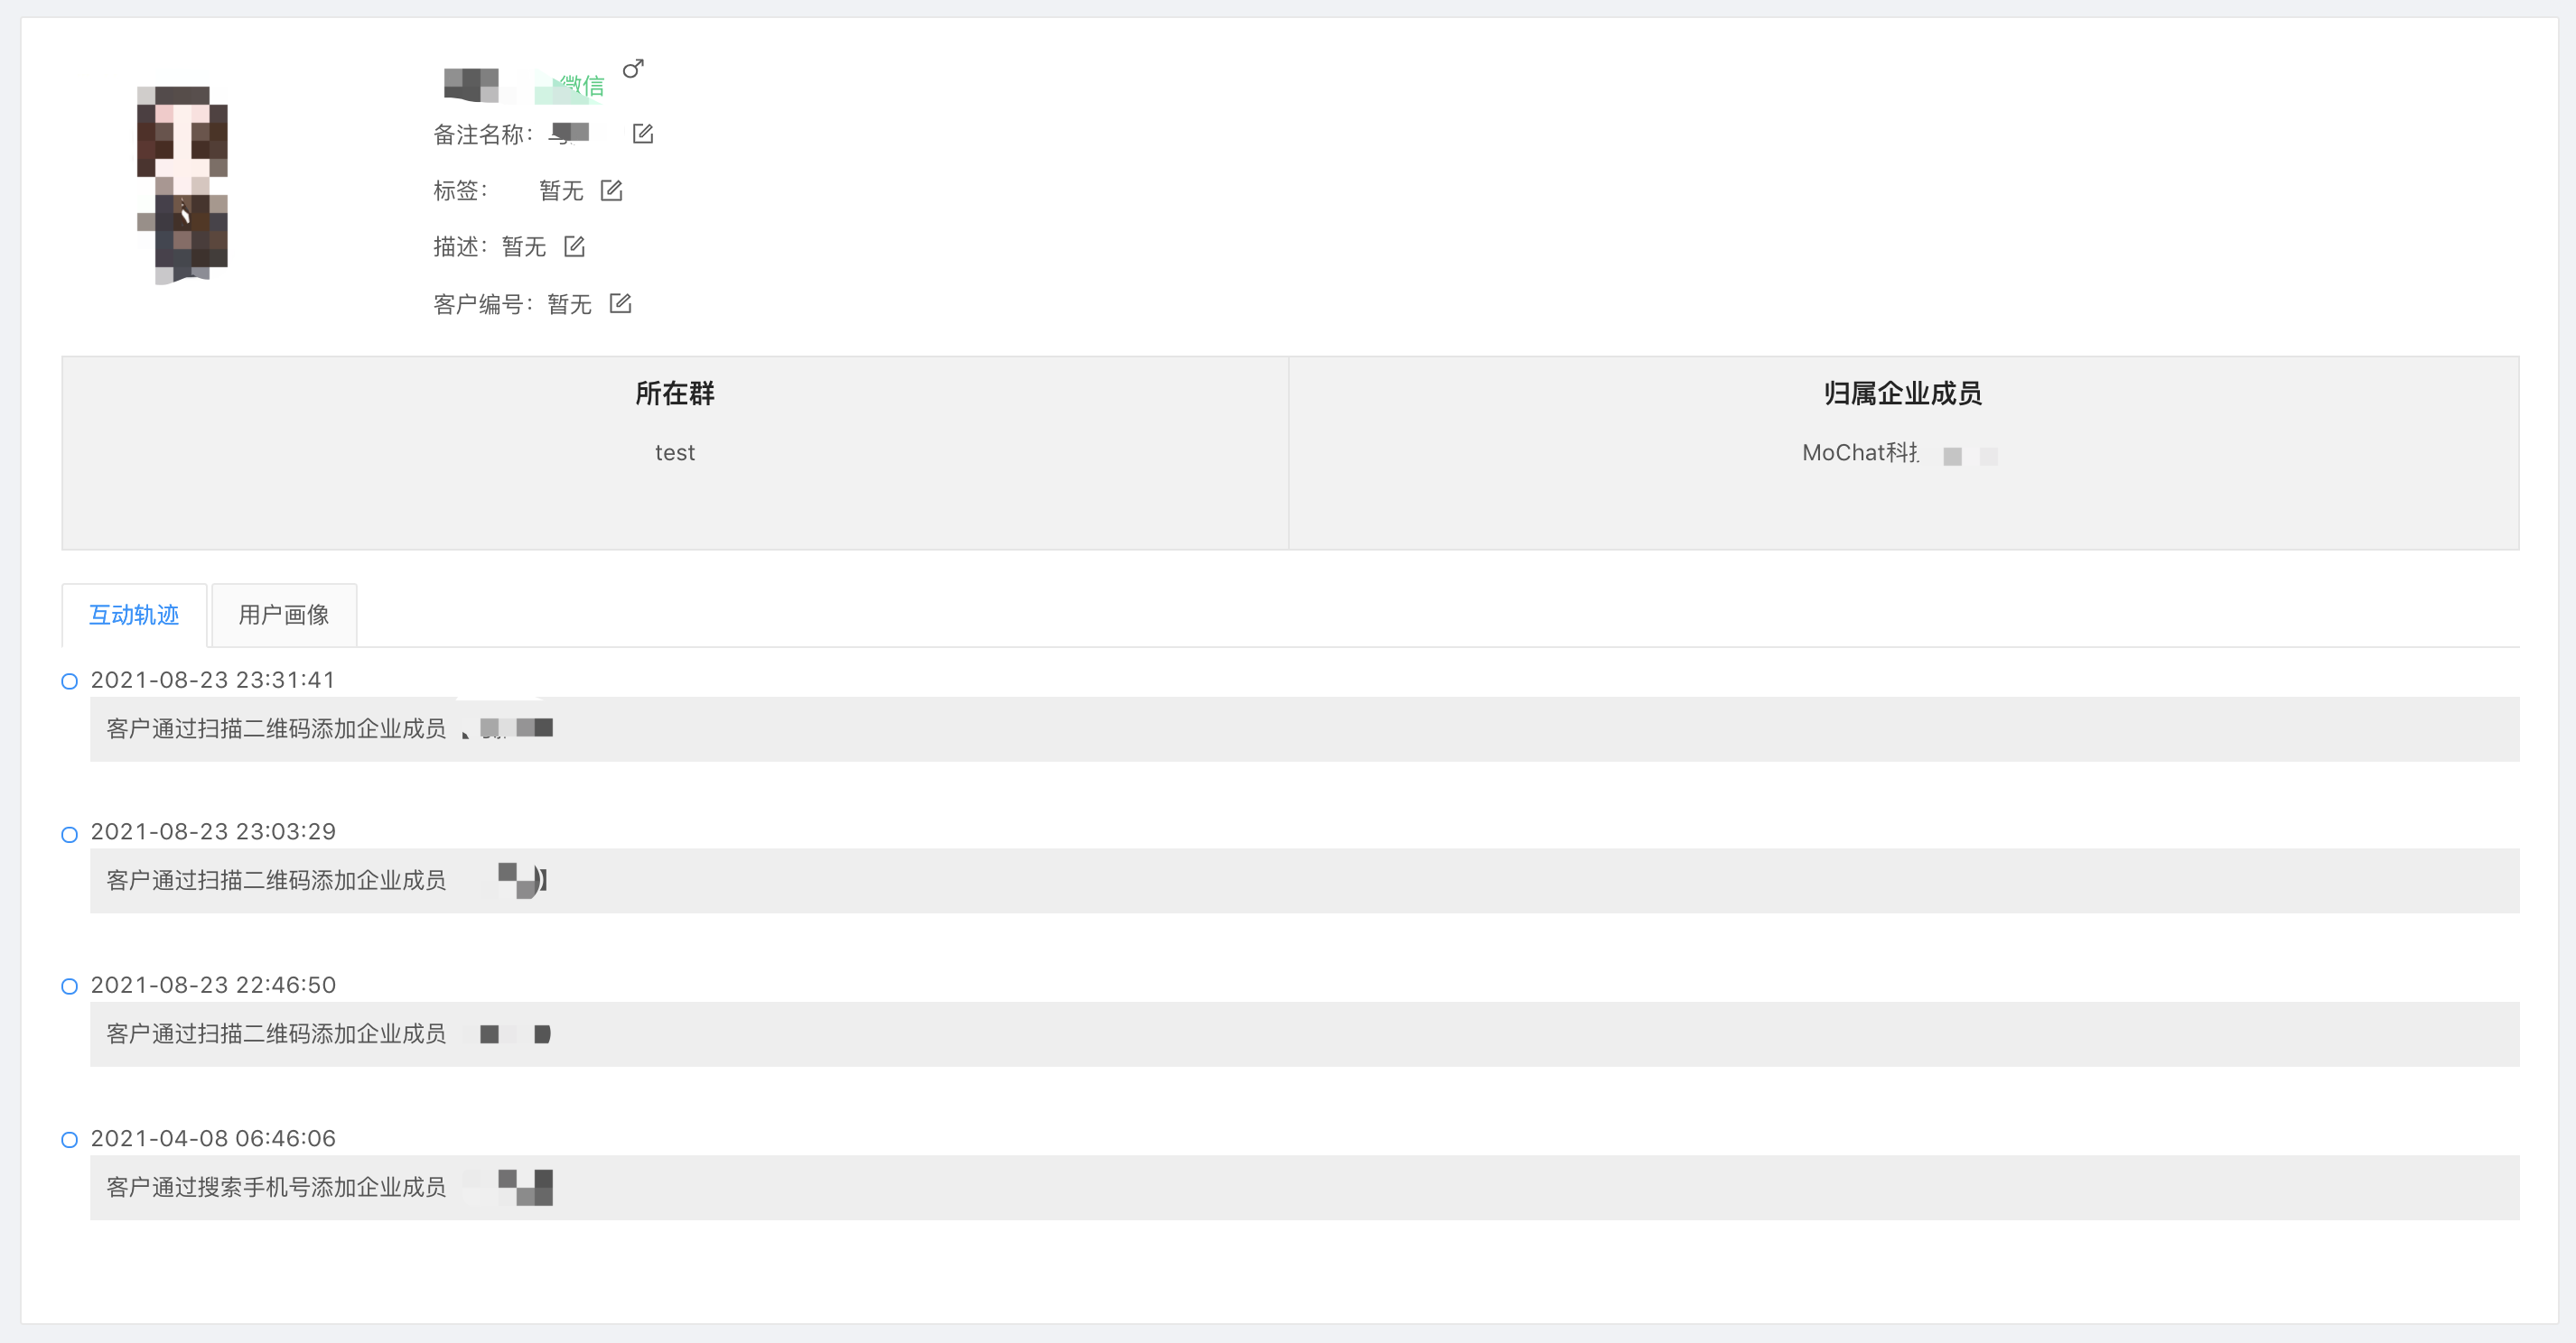Click timeline circle for 2021-04-08 06:46:06
The image size is (2576, 1343).
[69, 1139]
